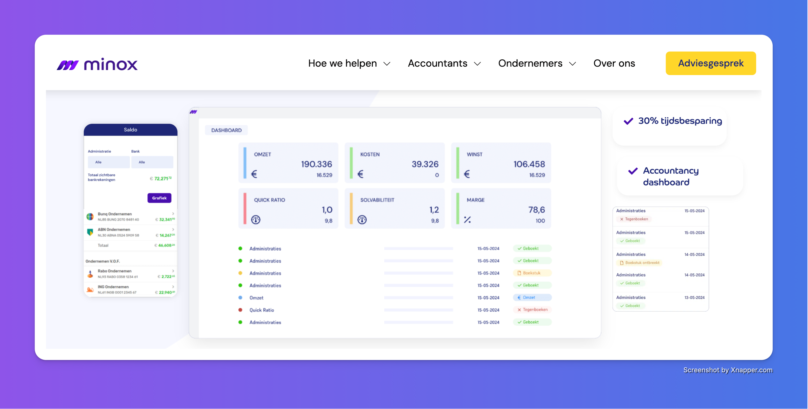Click the euro icon on the Omzet tile
This screenshot has height=409, width=808.
pos(254,174)
